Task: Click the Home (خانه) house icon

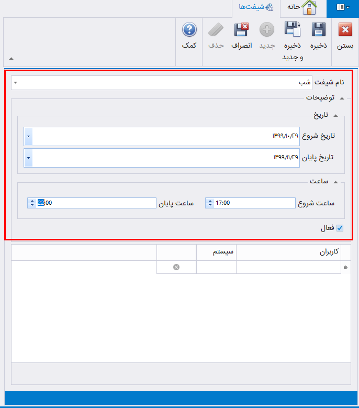Action: click(x=309, y=7)
